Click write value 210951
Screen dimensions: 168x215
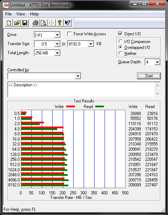click(135, 164)
